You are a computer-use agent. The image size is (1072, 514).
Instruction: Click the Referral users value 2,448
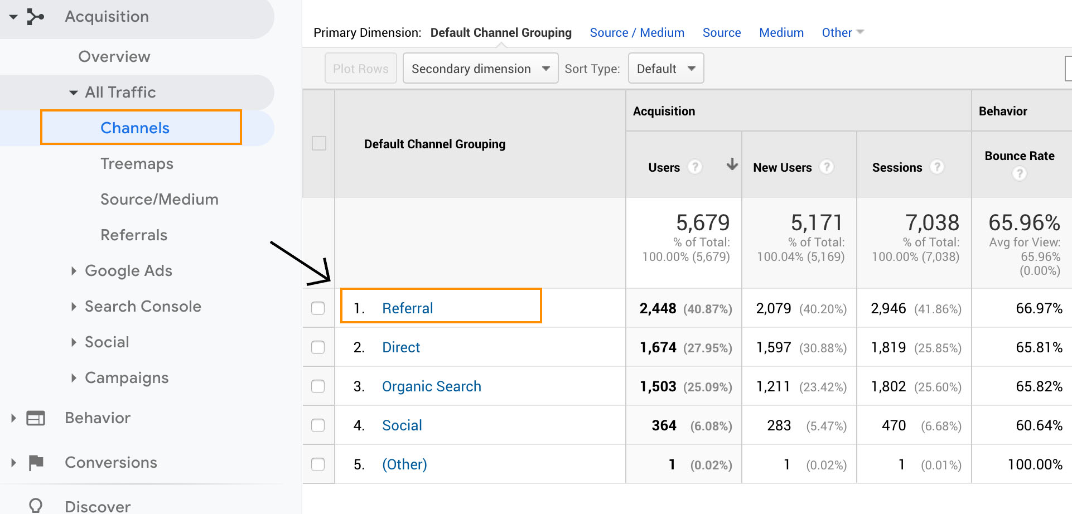658,308
